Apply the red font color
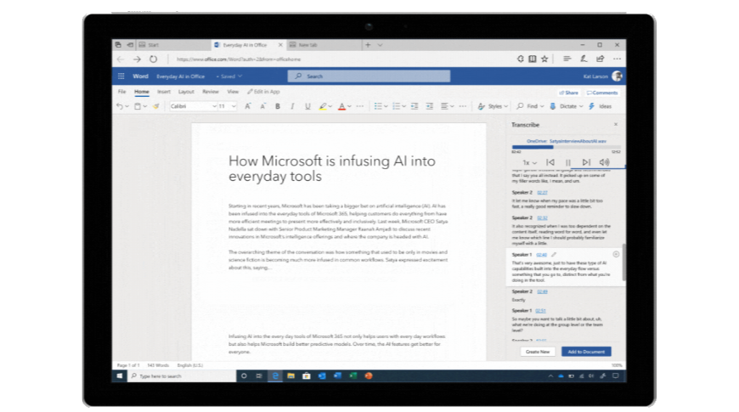This screenshot has height=412, width=739. pyautogui.click(x=341, y=106)
